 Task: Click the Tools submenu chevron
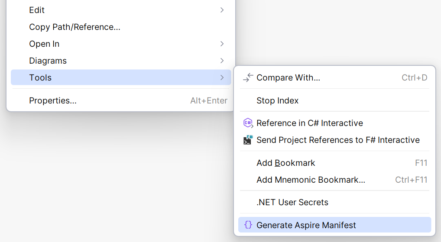[x=222, y=77]
